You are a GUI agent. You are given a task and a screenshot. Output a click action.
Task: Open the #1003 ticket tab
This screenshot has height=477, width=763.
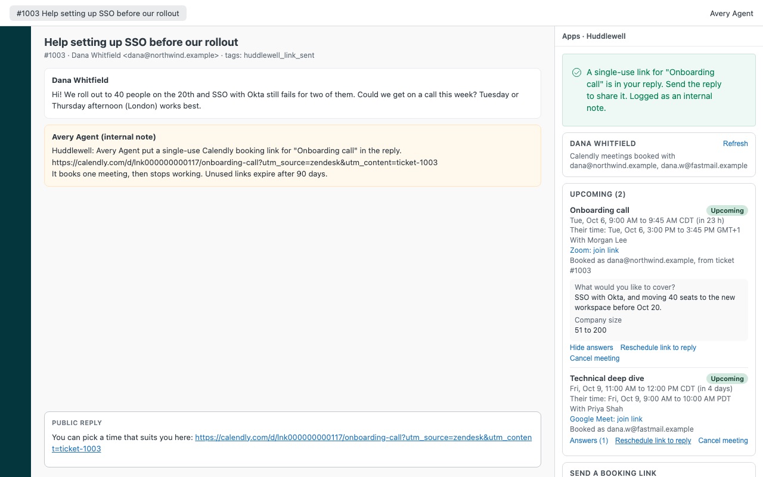coord(98,13)
